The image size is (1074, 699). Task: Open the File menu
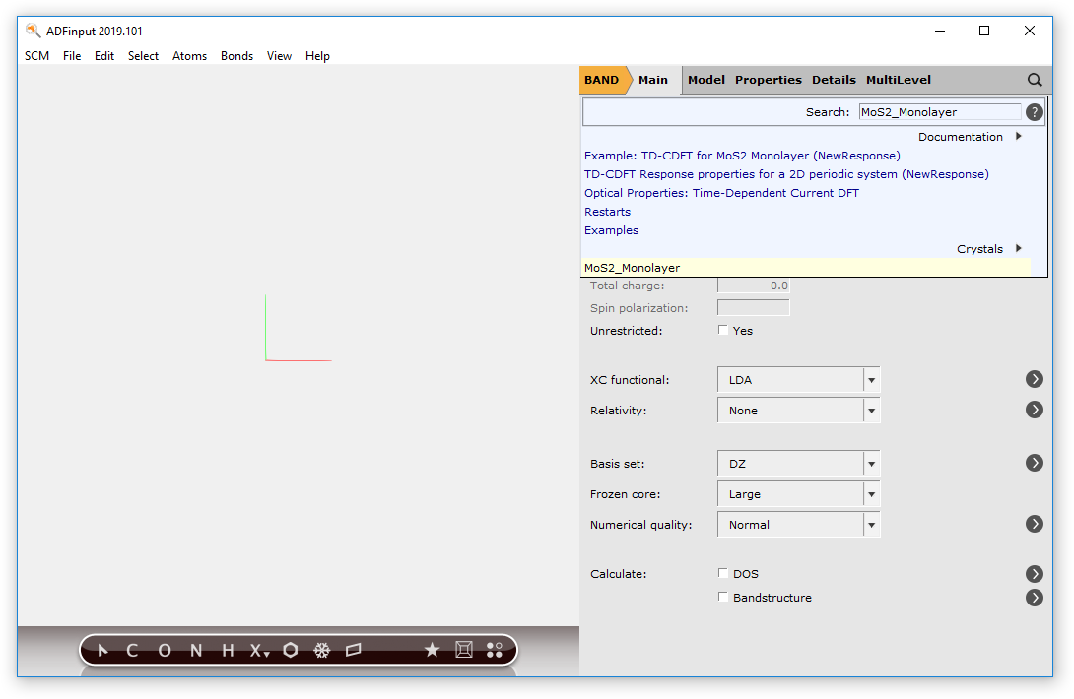point(72,56)
